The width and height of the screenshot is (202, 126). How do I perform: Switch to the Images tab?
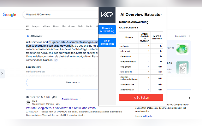(x=36, y=26)
